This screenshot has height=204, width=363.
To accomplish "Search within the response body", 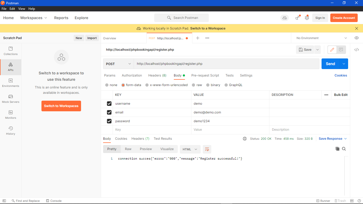I will 344,149.
